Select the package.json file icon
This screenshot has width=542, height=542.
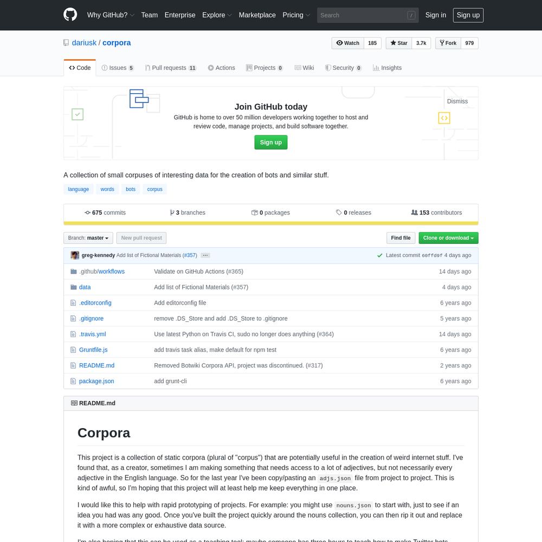(x=73, y=381)
